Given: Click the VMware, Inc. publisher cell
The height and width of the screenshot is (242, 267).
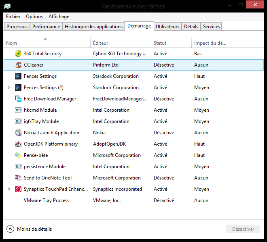Looking at the screenshot, I should pyautogui.click(x=106, y=200).
